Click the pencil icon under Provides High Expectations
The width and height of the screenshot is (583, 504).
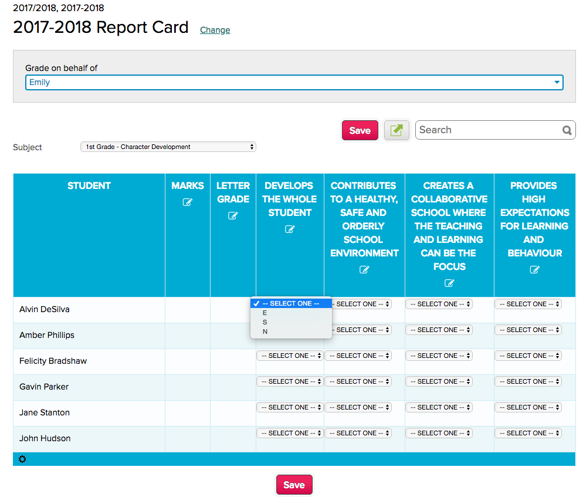534,269
